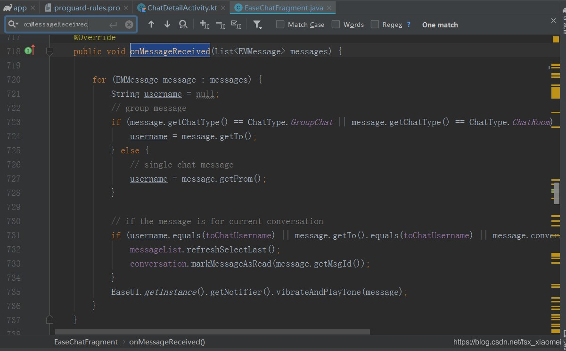566x351 pixels.
Task: Click the vibrateAndPlayTone call in line 735
Action: pos(318,292)
